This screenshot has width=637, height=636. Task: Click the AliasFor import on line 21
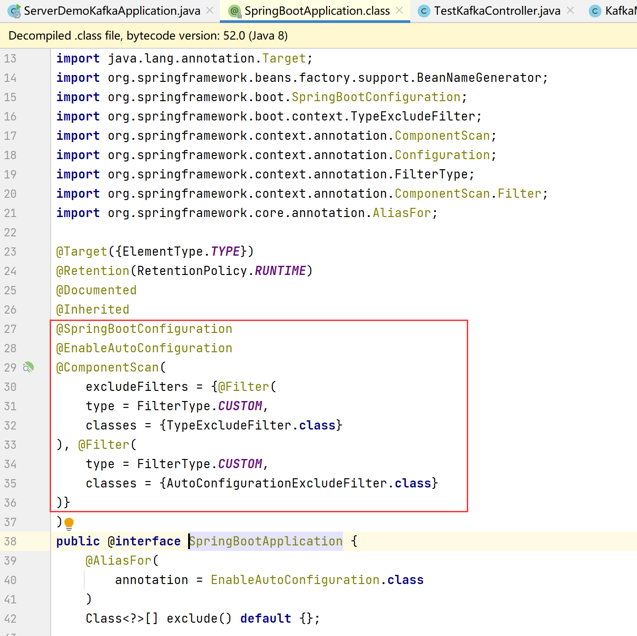pos(402,213)
